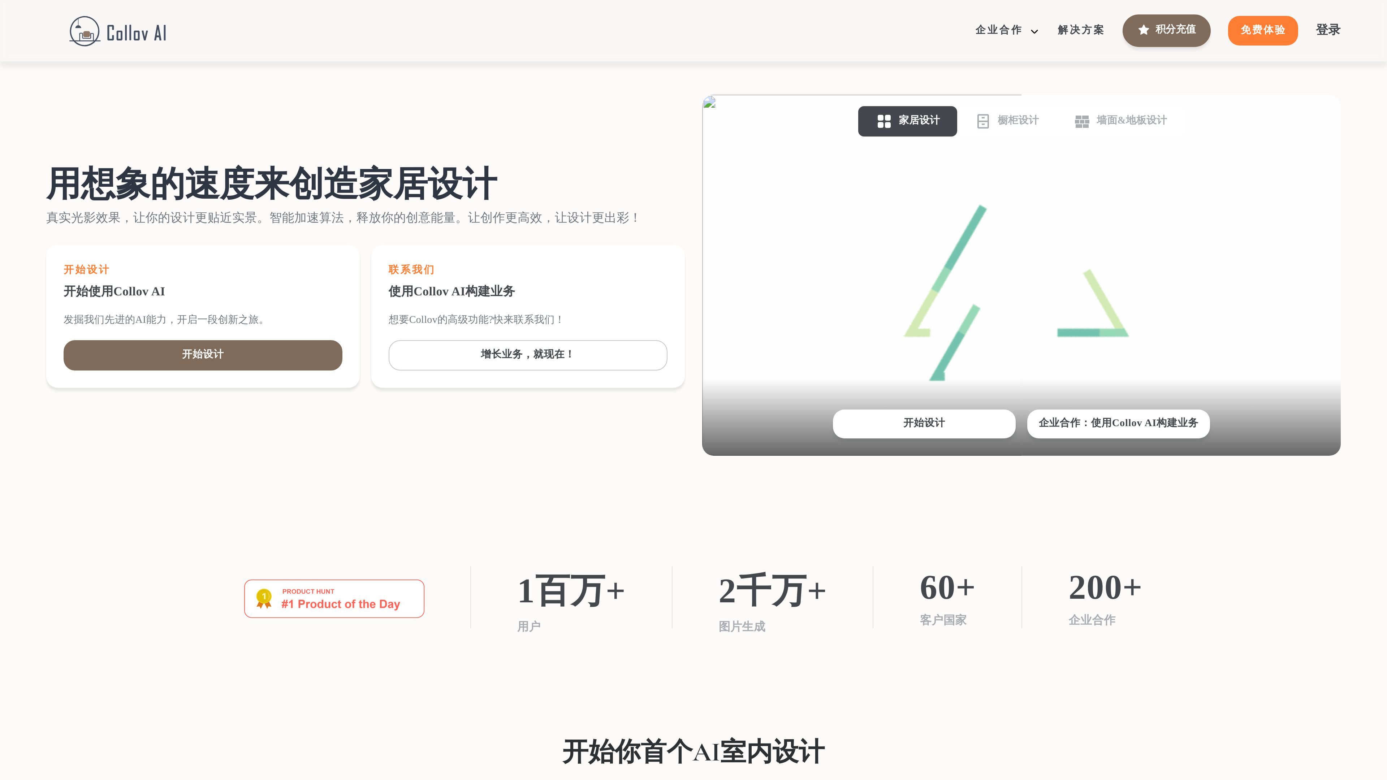Click the green loading graphic in preview panel
Screen dimensions: 1387x780
[1016, 292]
